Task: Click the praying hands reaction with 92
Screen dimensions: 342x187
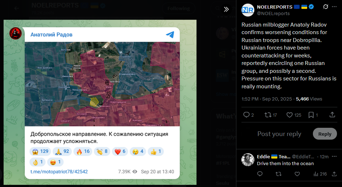Action: tap(62, 151)
